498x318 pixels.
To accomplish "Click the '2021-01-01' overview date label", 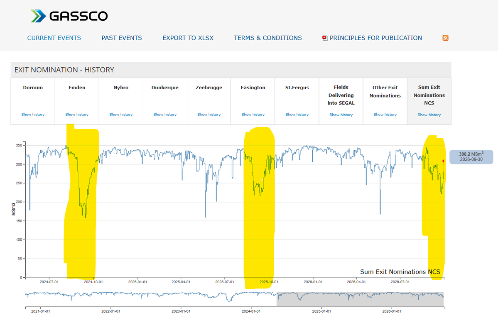I will pyautogui.click(x=40, y=311).
